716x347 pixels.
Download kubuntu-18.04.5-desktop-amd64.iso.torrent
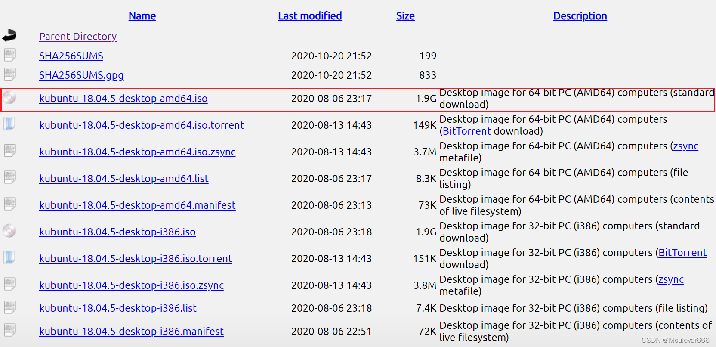(x=142, y=125)
